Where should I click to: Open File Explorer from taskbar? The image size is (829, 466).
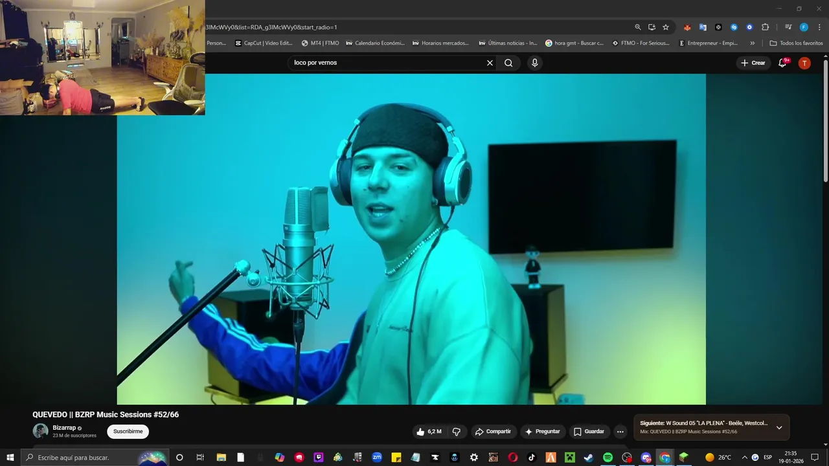point(220,458)
